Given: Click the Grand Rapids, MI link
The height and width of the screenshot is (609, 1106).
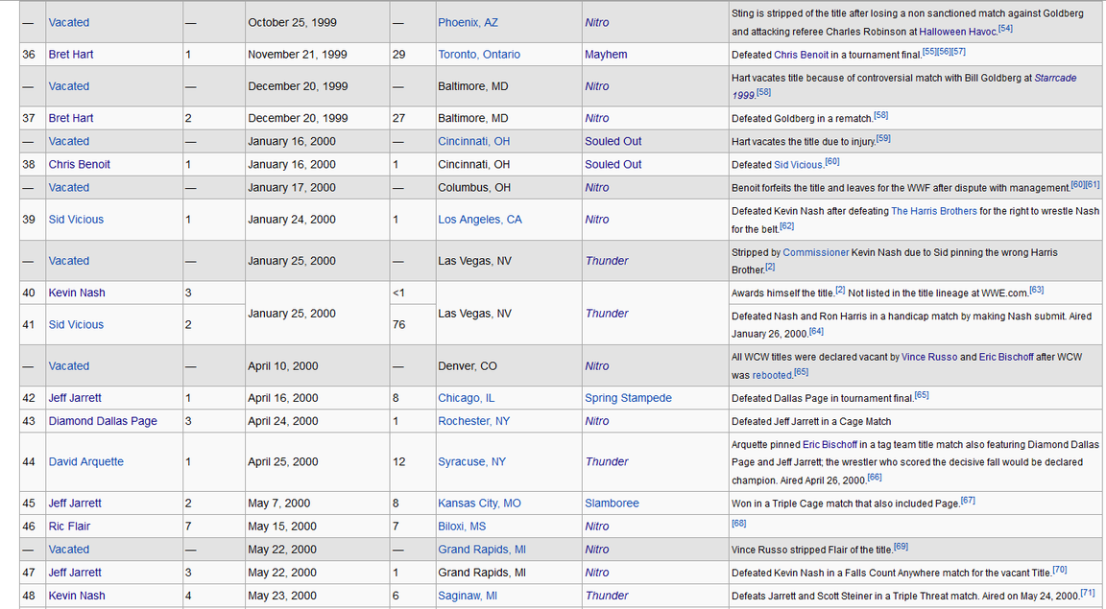Looking at the screenshot, I should 482,550.
